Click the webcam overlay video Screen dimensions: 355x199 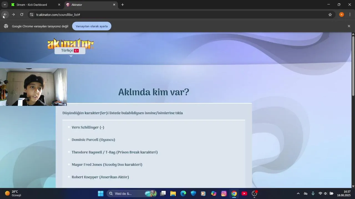point(33,87)
